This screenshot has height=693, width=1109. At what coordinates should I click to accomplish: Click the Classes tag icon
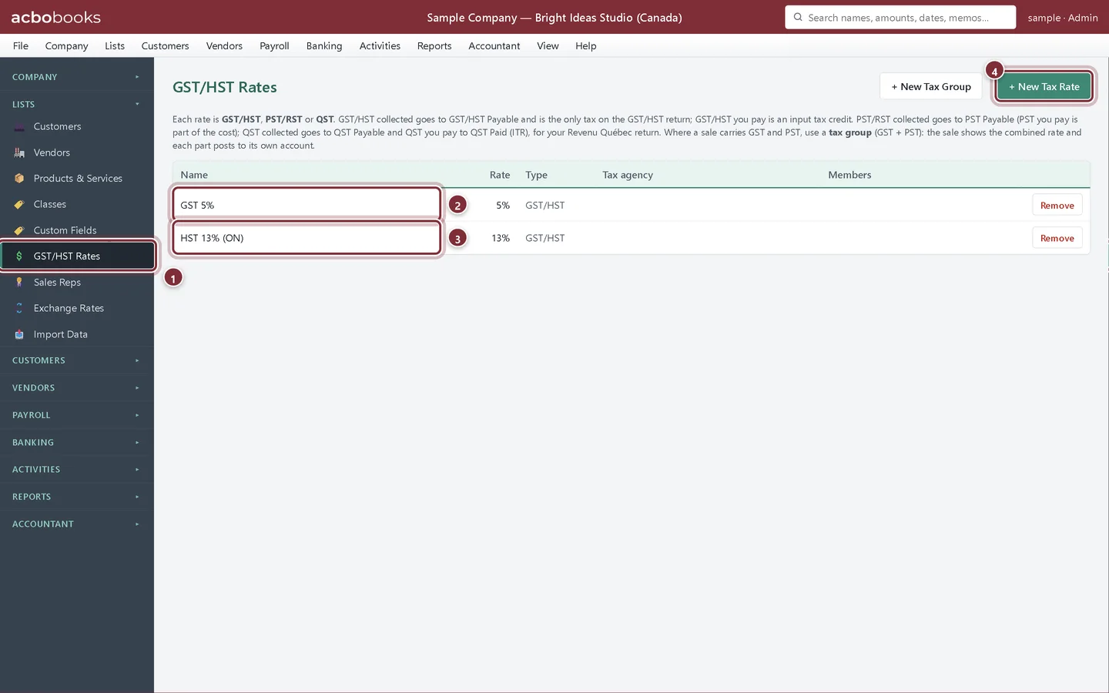pos(19,205)
